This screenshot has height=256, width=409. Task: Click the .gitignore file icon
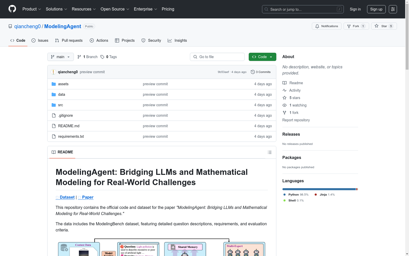(x=54, y=115)
